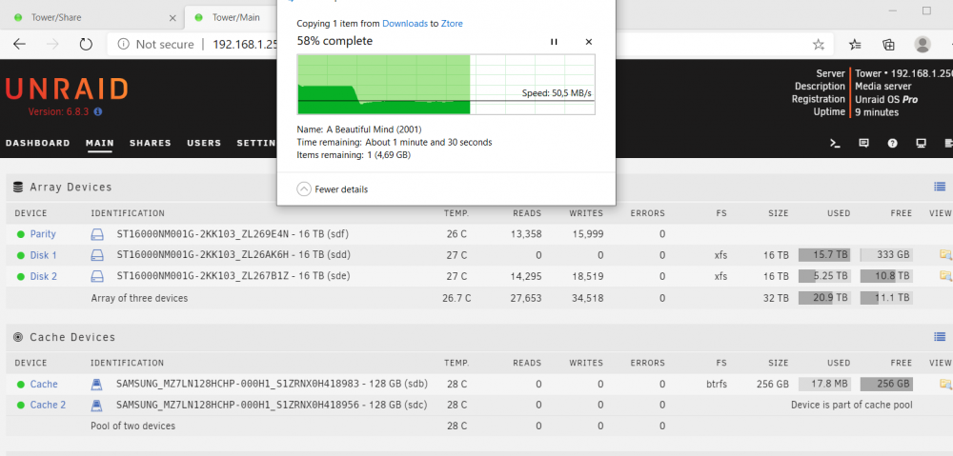Viewport: 953px width, 456px height.
Task: Click Disk 1 green status indicator
Action: [21, 256]
